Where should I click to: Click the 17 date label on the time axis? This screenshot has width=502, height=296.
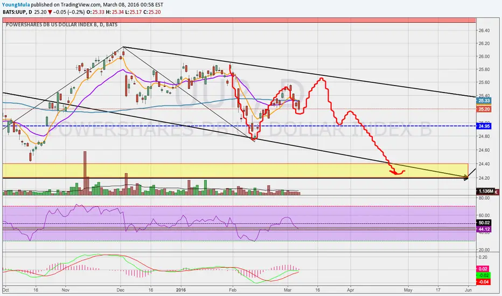pos(438,290)
